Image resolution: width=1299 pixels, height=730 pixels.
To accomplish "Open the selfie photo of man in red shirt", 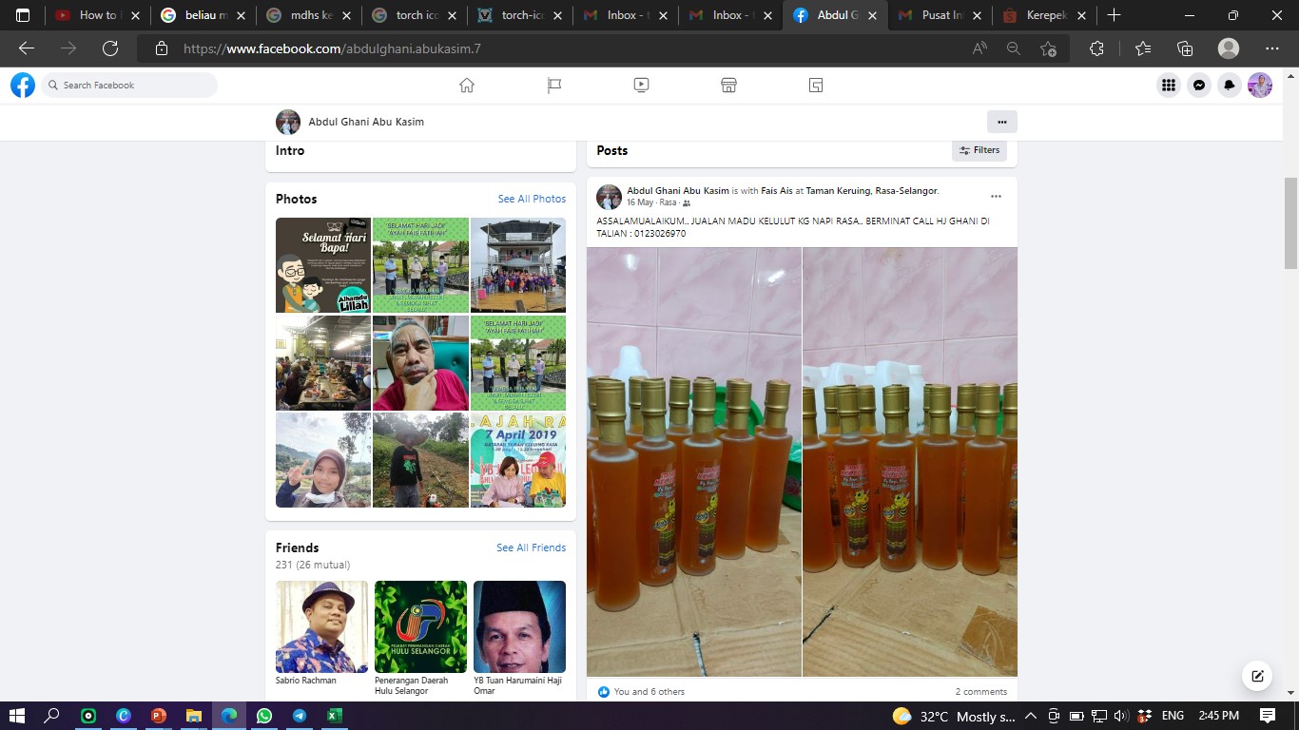I will point(420,363).
